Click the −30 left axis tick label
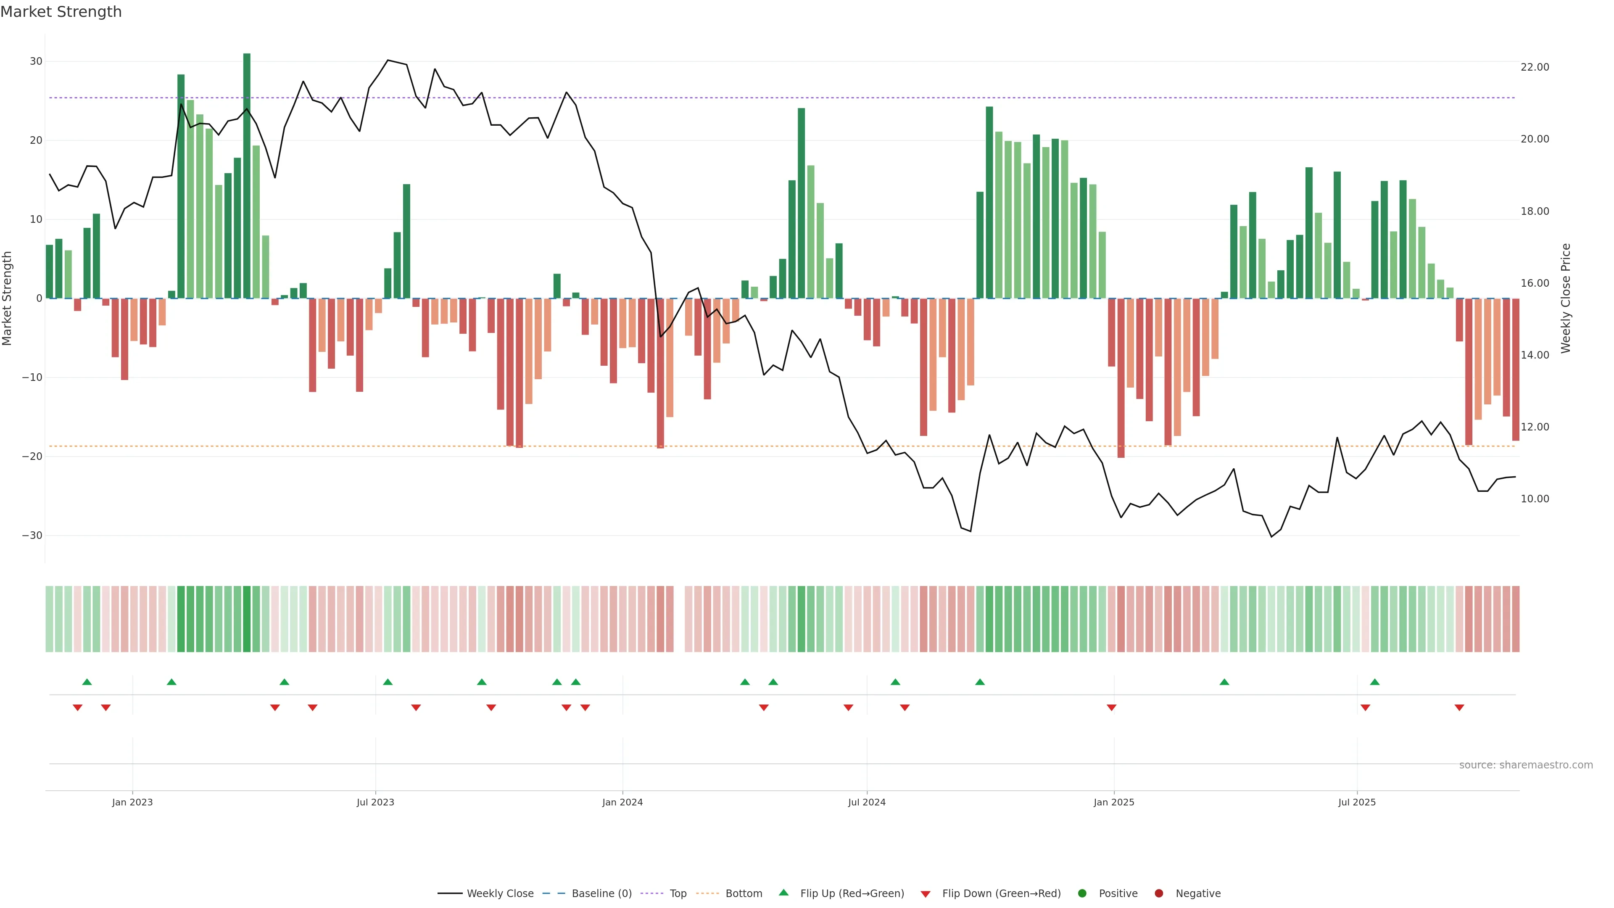1614x908 pixels. click(x=32, y=535)
